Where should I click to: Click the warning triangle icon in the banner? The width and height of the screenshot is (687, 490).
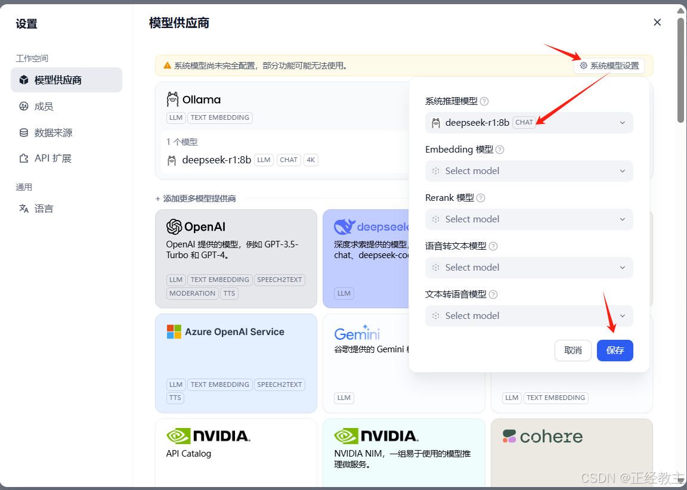pyautogui.click(x=167, y=66)
